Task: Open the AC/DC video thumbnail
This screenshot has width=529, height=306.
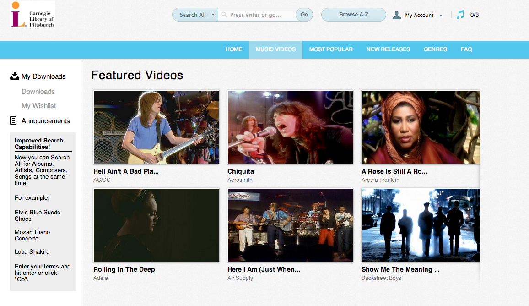Action: click(156, 127)
